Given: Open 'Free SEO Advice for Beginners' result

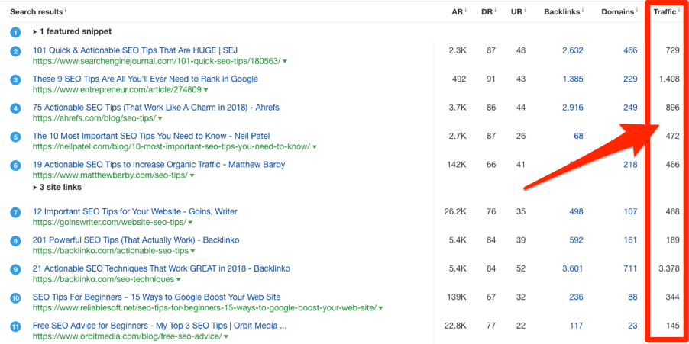Looking at the screenshot, I should tap(160, 326).
